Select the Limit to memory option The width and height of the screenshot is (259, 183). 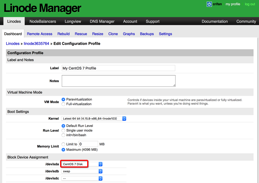63,144
